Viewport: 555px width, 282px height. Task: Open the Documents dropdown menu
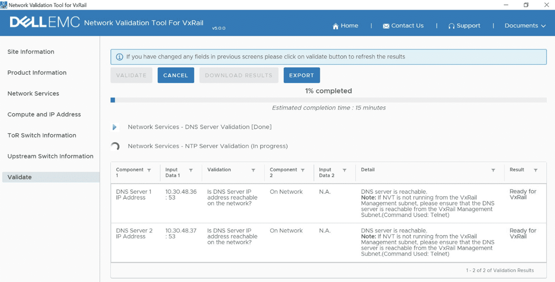(x=525, y=26)
